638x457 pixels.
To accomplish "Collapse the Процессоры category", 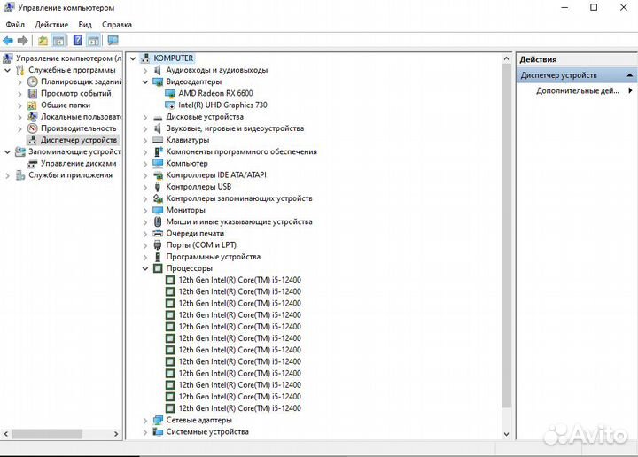I will (x=145, y=268).
